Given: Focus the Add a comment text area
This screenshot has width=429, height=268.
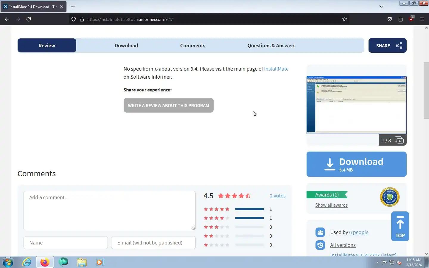Looking at the screenshot, I should point(110,211).
